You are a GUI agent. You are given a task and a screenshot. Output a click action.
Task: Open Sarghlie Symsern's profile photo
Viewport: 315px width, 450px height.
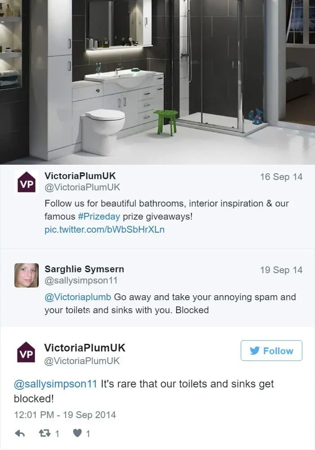coord(27,275)
